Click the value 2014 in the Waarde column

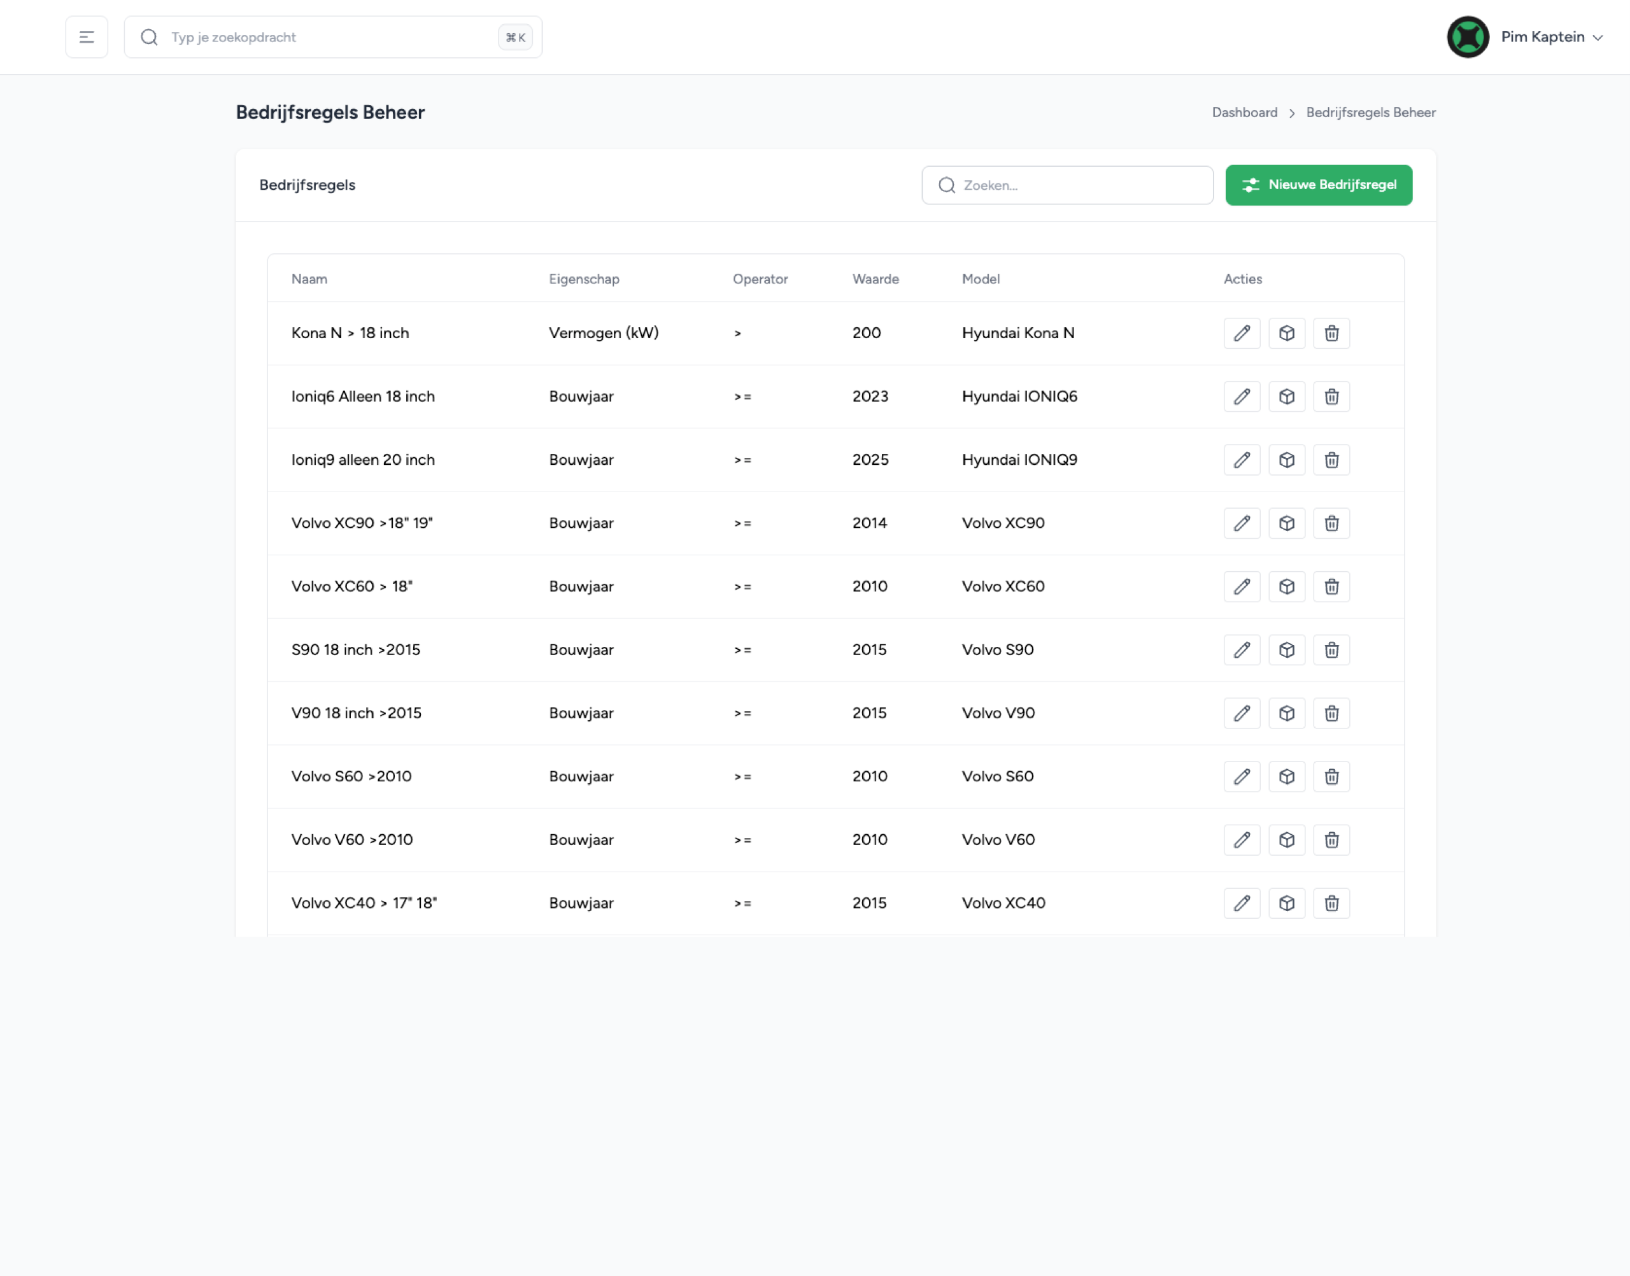(870, 523)
